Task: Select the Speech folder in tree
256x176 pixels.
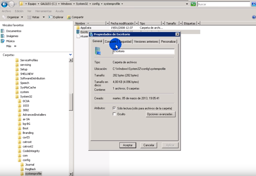Action: pyautogui.click(x=25, y=83)
